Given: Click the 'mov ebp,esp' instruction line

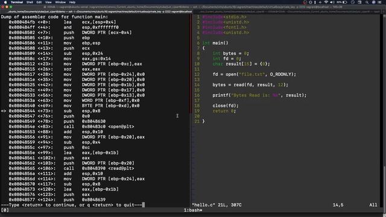Looking at the screenshot, I should point(54,43).
